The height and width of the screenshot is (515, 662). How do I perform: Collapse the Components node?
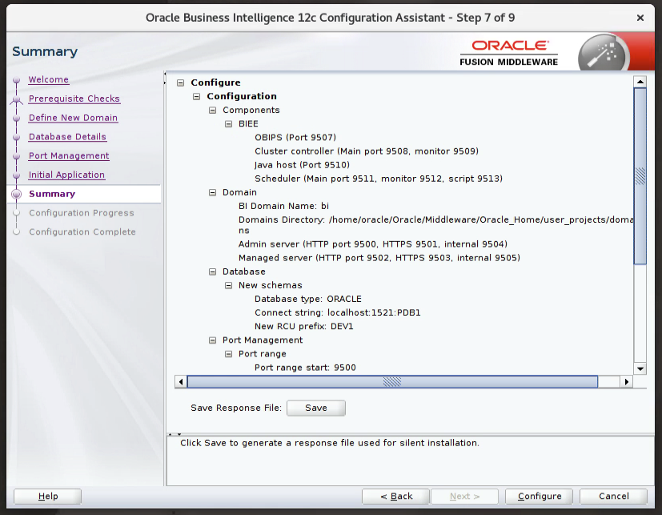click(x=213, y=111)
